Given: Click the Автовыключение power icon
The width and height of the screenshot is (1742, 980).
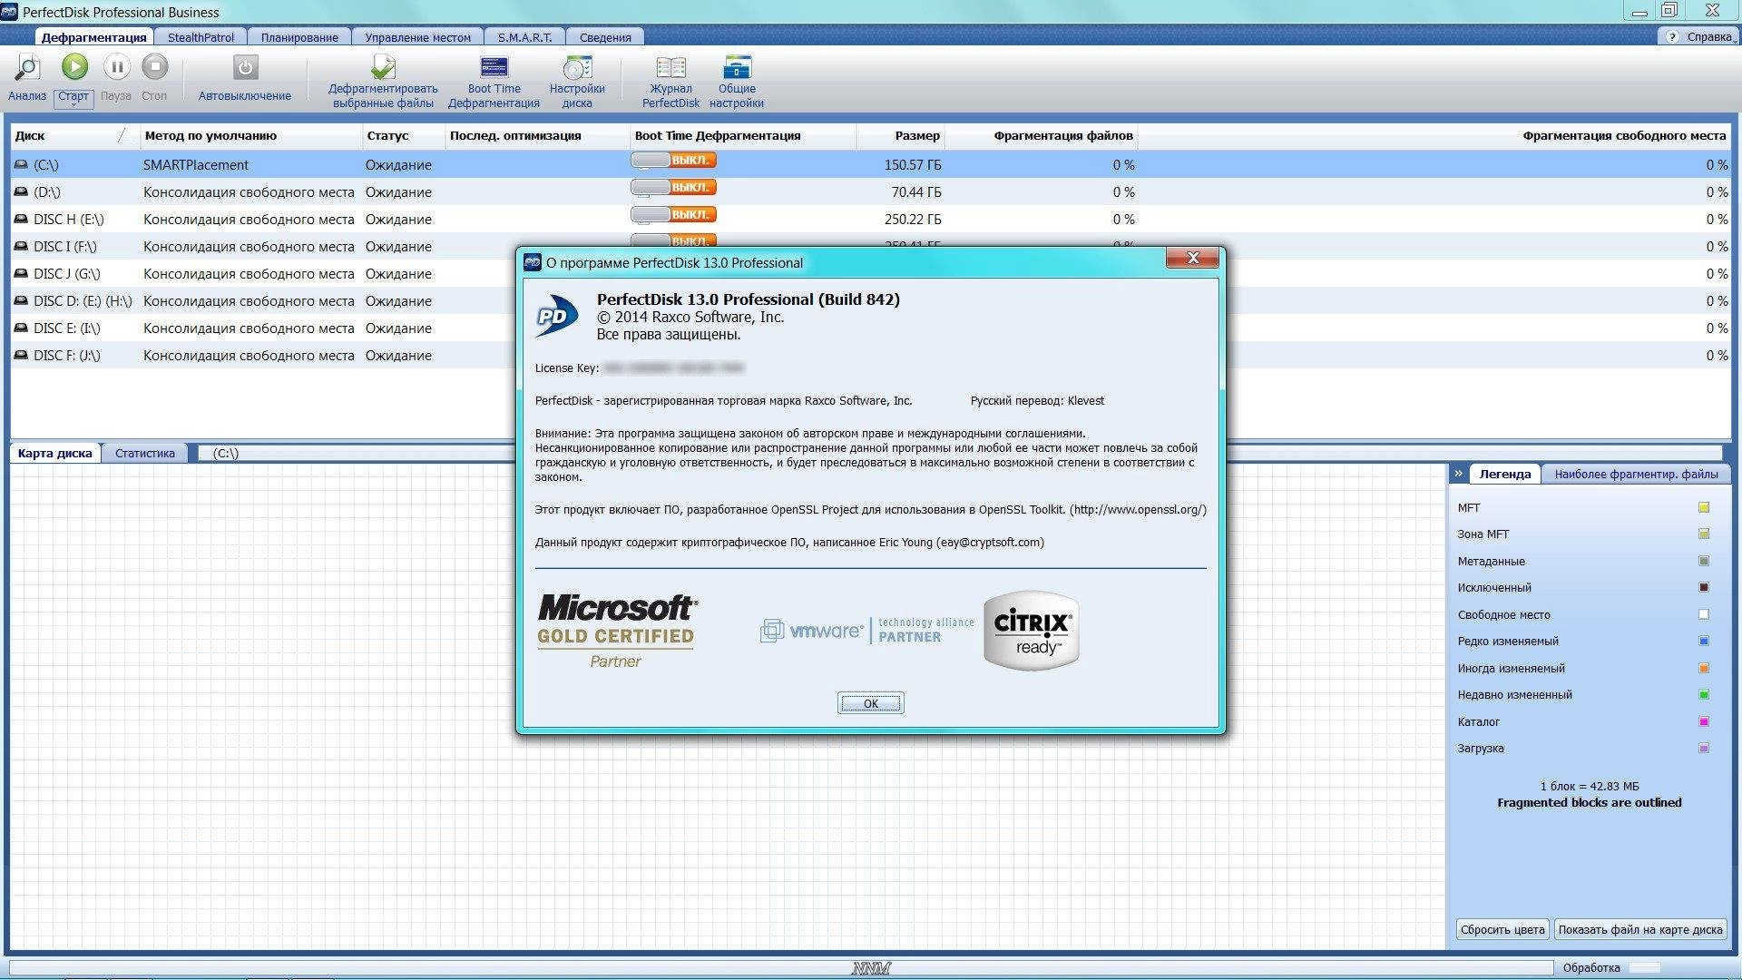Looking at the screenshot, I should coord(245,67).
